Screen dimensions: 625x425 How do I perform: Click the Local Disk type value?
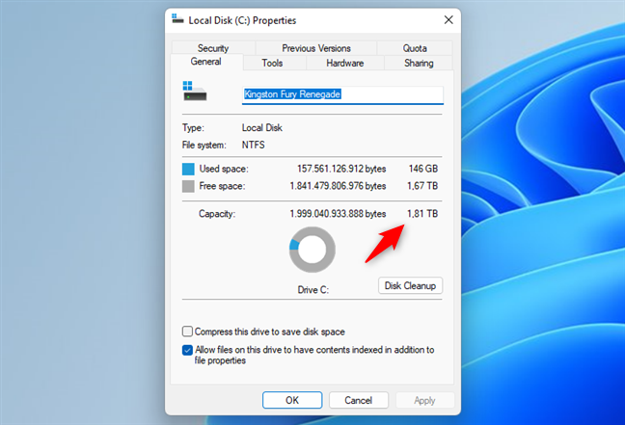point(262,128)
